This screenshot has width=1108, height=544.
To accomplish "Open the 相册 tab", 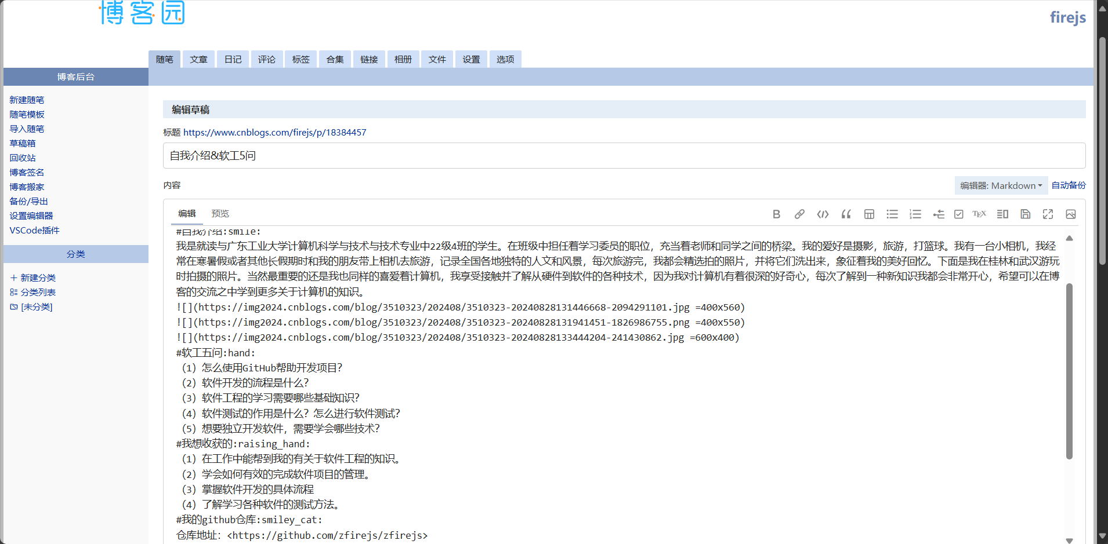I will click(403, 59).
